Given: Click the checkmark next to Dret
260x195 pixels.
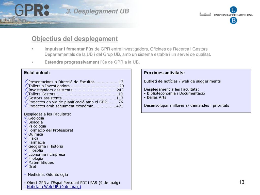Looking at the screenshot, I should tap(26, 166).
